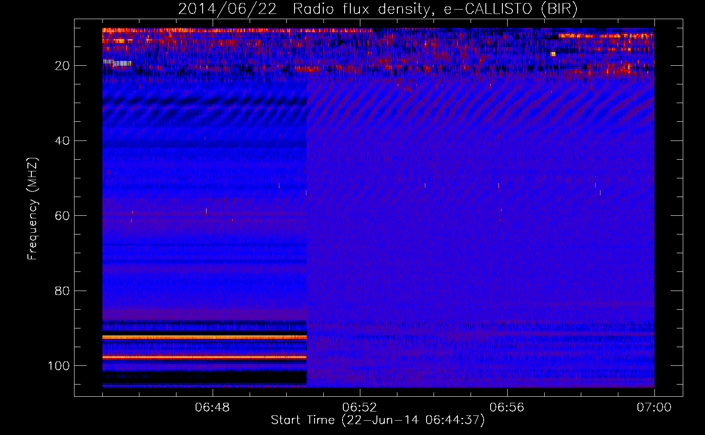This screenshot has height=435, width=705.
Task: Click the 06:52 time tick label
Action: pos(359,408)
